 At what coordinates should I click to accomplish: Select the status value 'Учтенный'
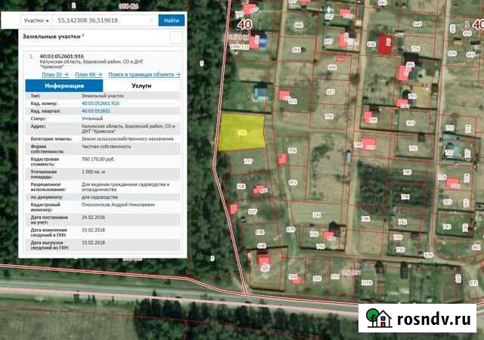92,119
